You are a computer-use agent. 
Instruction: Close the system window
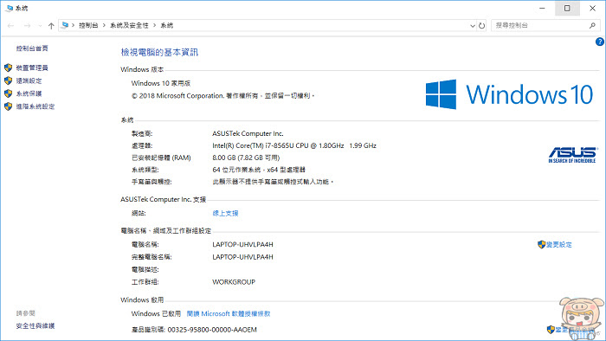pyautogui.click(x=592, y=8)
